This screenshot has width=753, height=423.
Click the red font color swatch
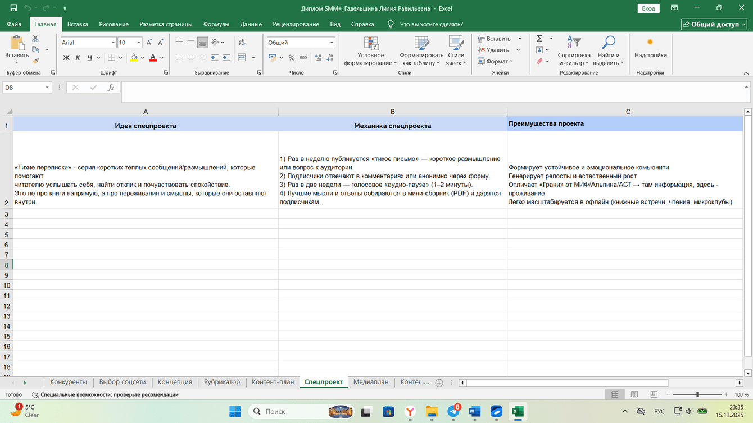pos(153,58)
